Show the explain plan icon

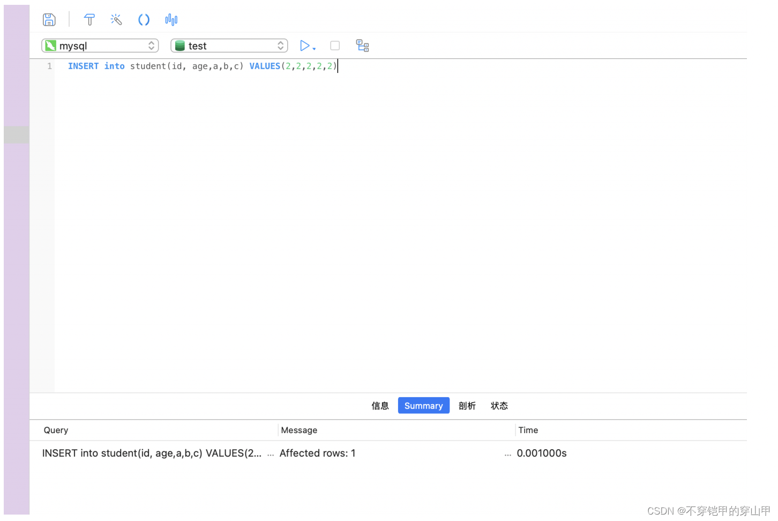363,46
